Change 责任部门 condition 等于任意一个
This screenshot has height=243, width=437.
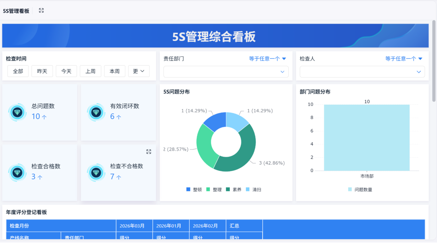pyautogui.click(x=267, y=58)
